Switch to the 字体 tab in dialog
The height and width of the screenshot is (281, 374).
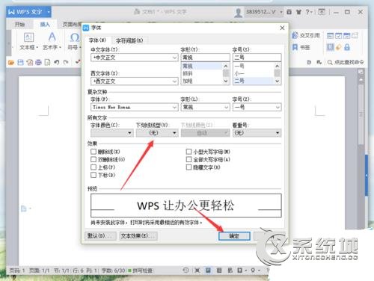[x=97, y=40]
